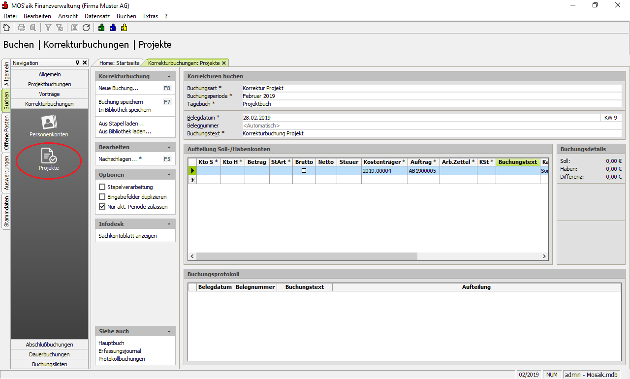Click the yellow puzzle piece icon
The height and width of the screenshot is (379, 630).
[x=124, y=28]
